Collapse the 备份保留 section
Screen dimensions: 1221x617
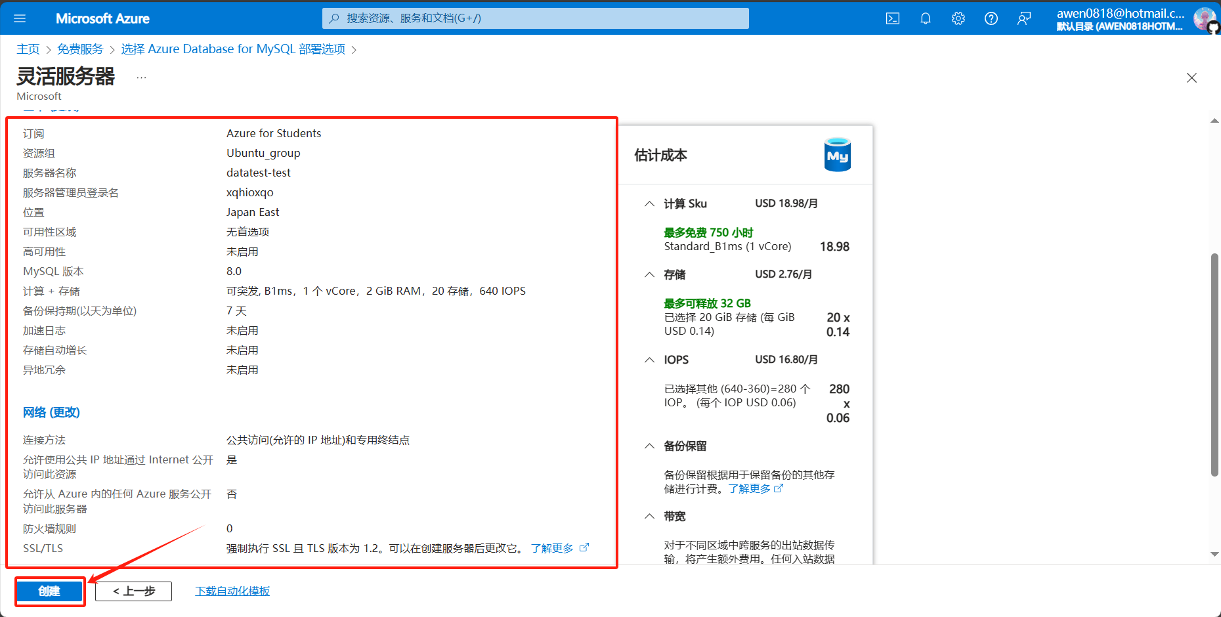650,446
